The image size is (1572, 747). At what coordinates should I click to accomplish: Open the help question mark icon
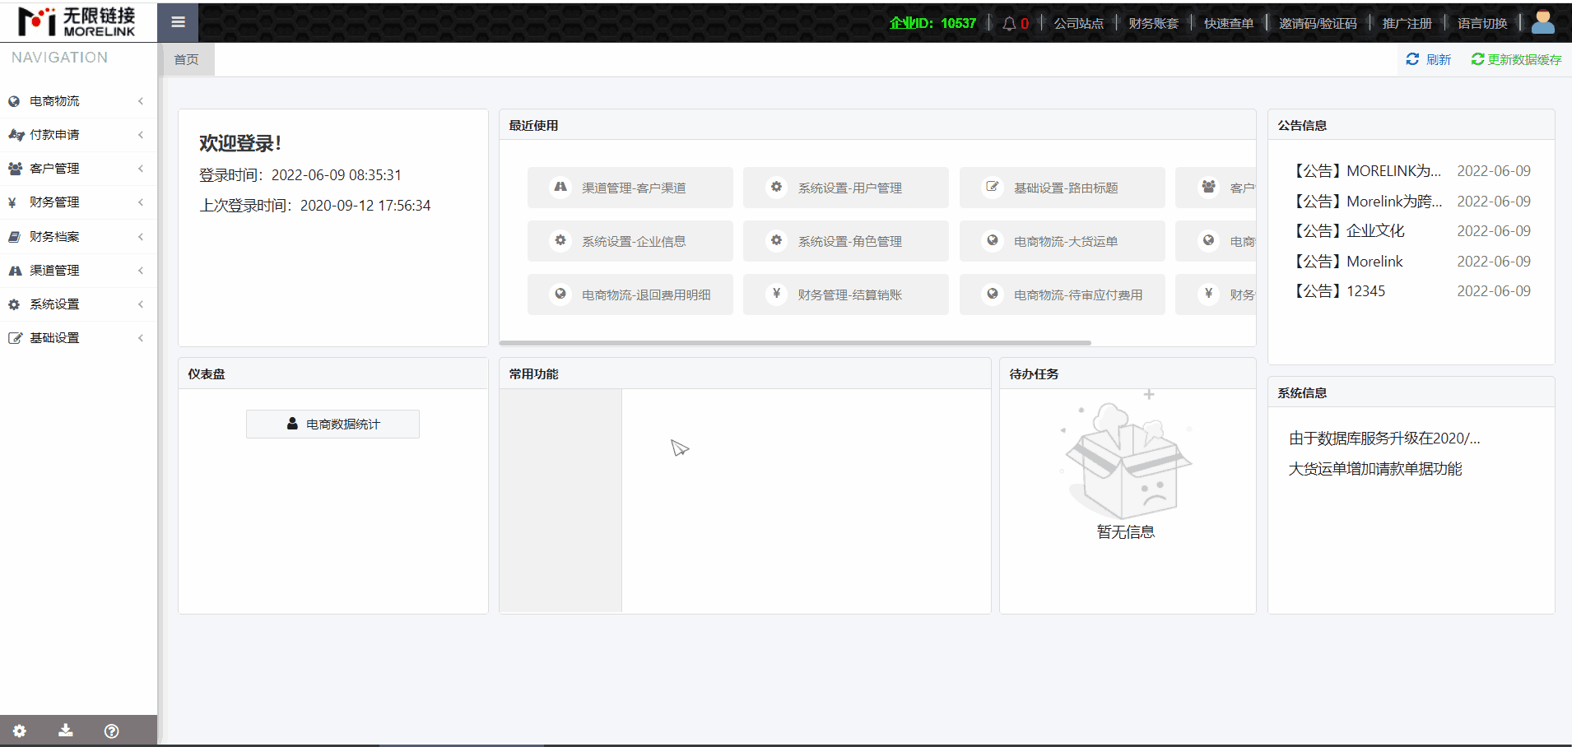(112, 731)
